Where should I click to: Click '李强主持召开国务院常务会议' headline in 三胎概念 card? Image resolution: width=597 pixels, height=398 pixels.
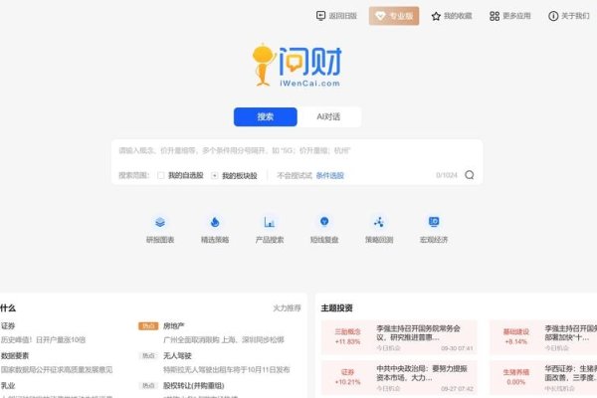pyautogui.click(x=419, y=333)
